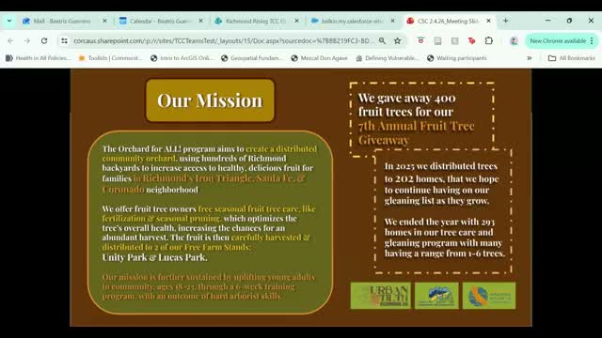
Task: Expand the hidden bookmarks chevron
Action: pyautogui.click(x=529, y=58)
